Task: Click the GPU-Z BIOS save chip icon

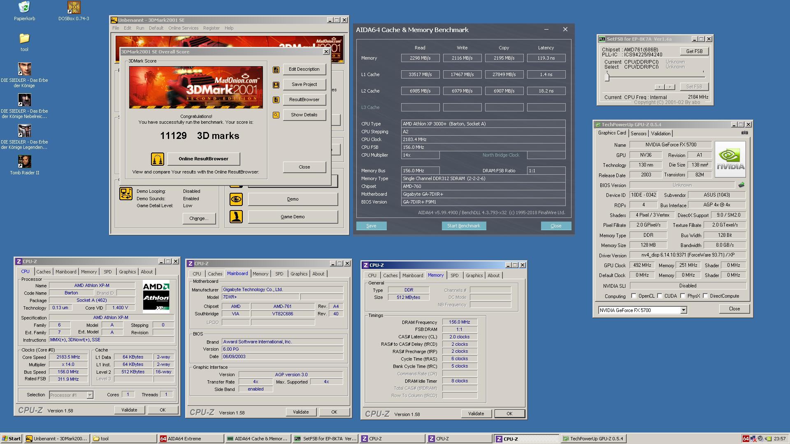Action: [x=741, y=185]
